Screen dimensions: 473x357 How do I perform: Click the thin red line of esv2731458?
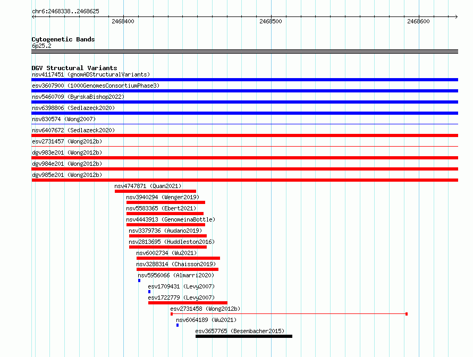(289, 314)
